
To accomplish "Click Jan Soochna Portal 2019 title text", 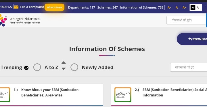I will pos(25,19).
